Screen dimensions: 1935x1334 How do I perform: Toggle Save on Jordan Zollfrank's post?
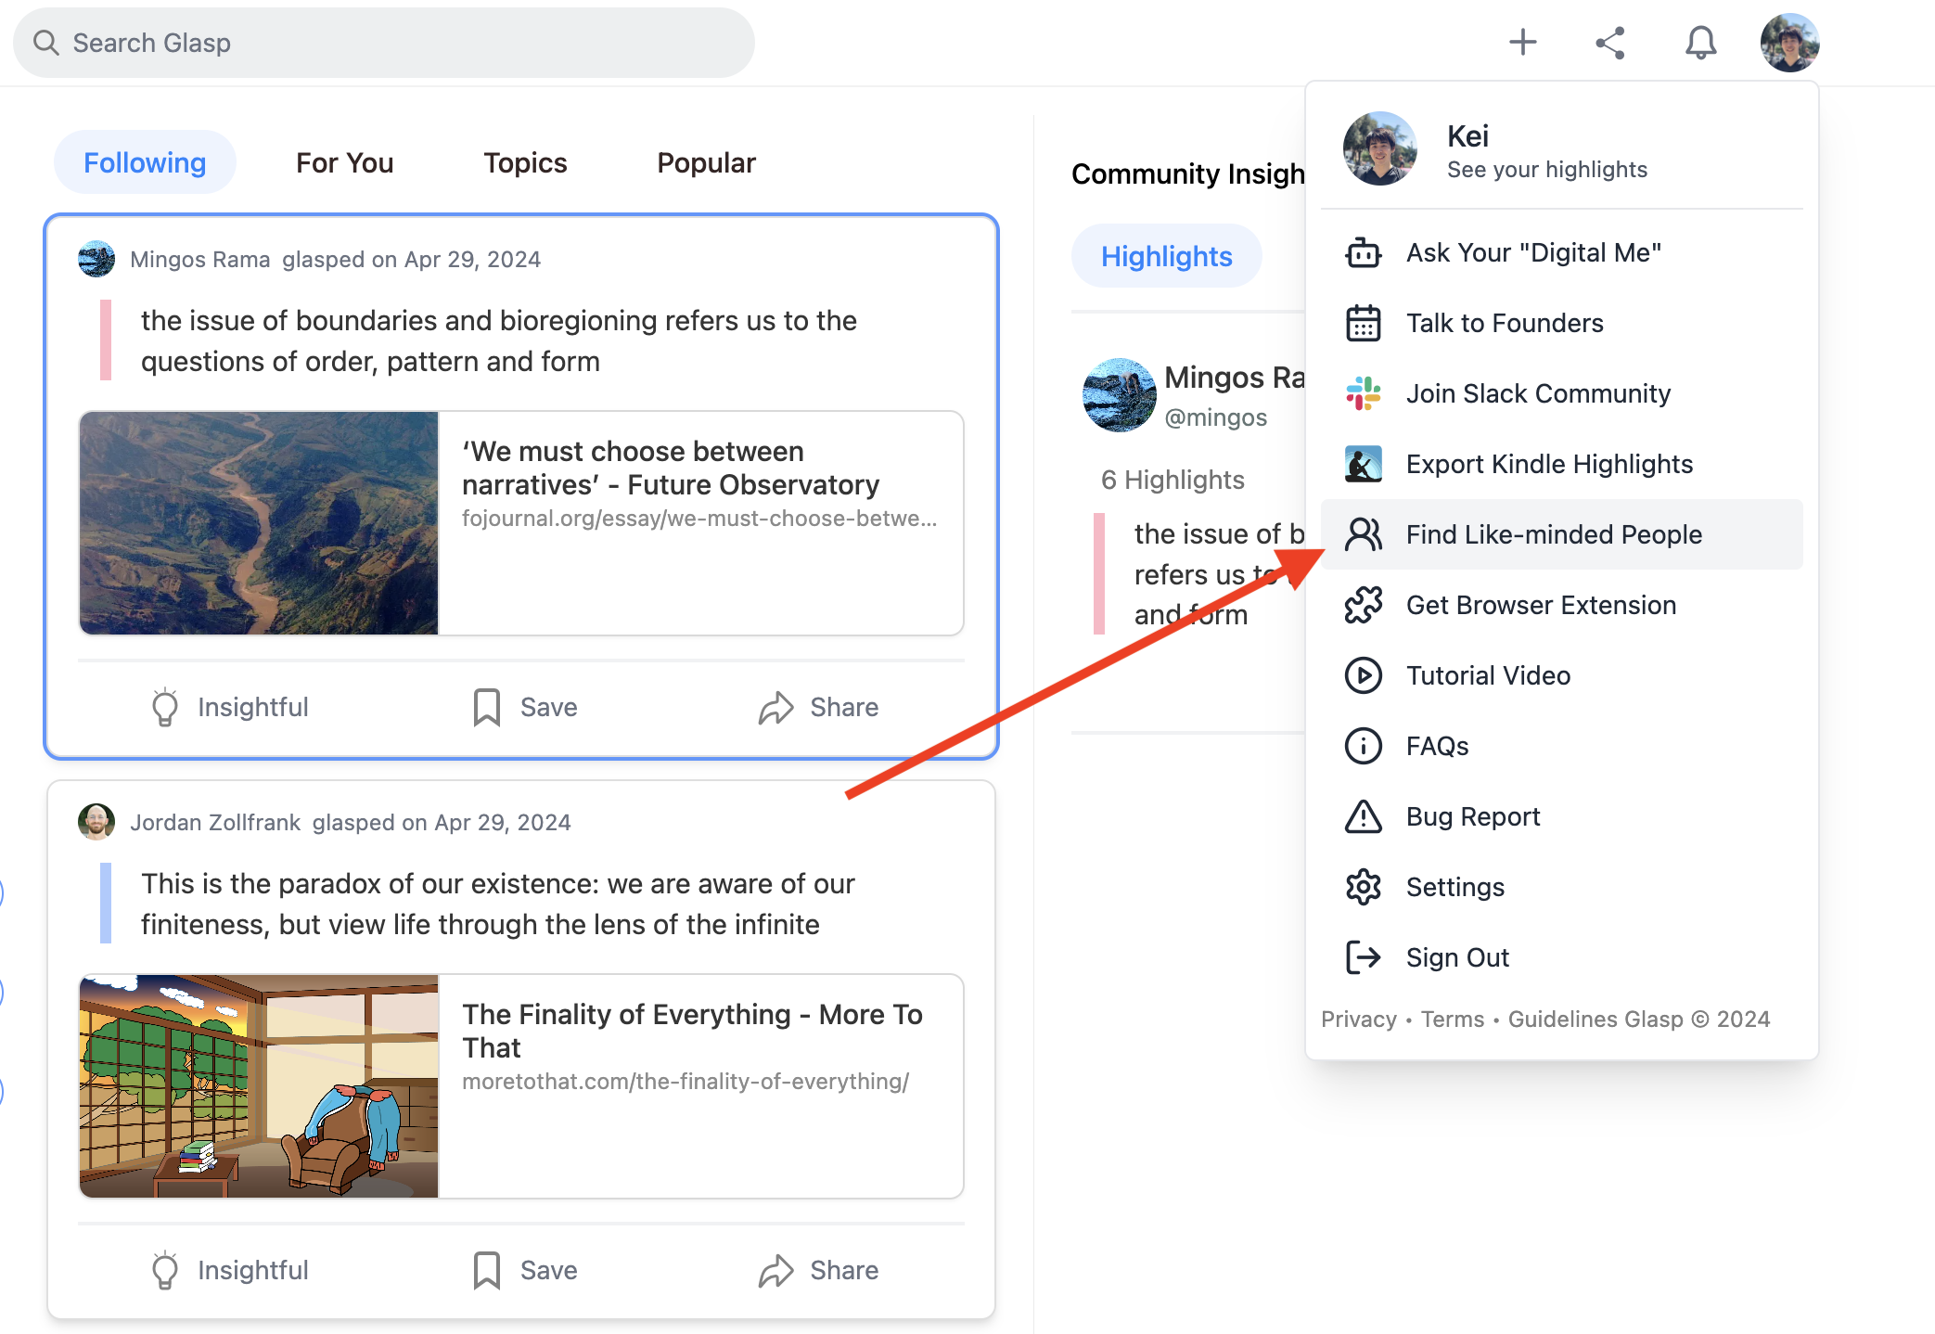525,1270
